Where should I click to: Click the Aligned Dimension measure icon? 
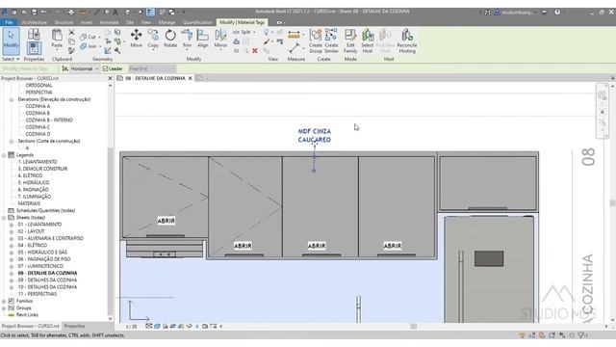(x=294, y=35)
